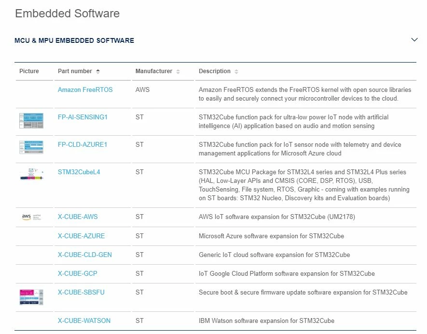Click 'IoT Google Cloud Platform software expansion' description
Image resolution: width=427 pixels, height=334 pixels.
coord(287,273)
